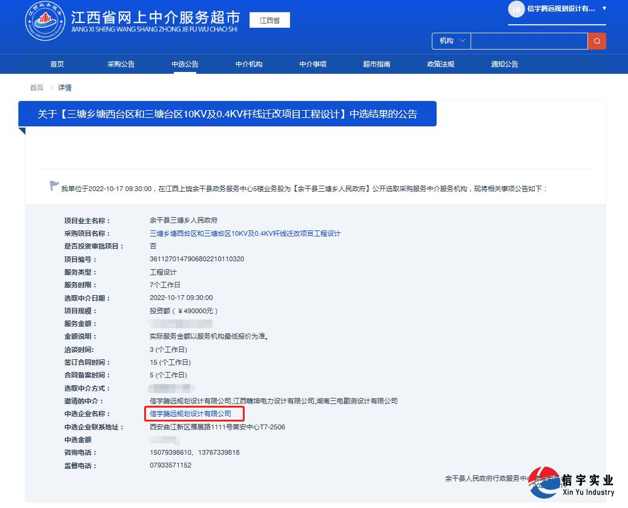Open the 采购公告 menu item
Viewport: 628px width, 508px height.
(121, 63)
